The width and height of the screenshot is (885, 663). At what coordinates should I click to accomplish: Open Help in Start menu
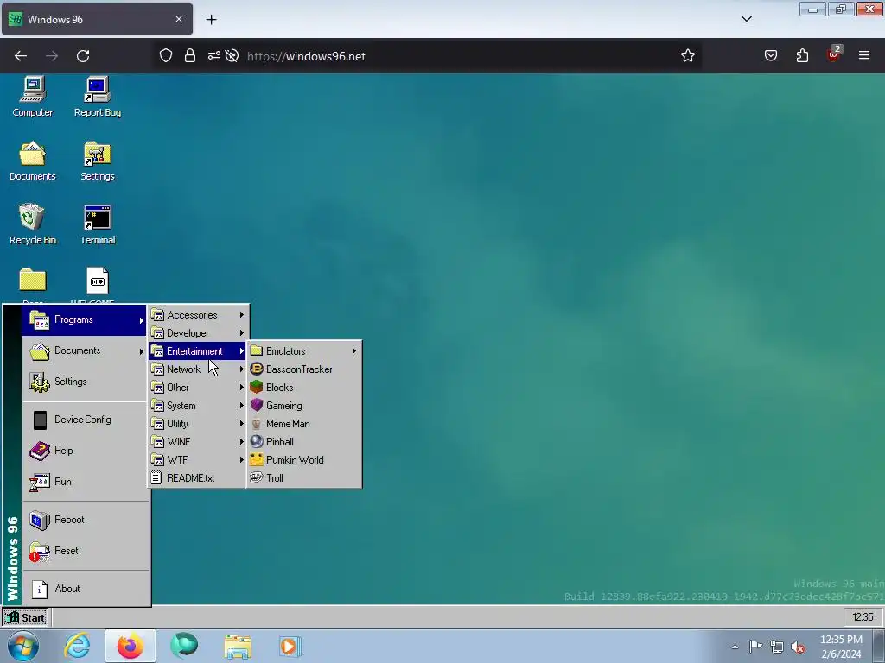(85, 451)
